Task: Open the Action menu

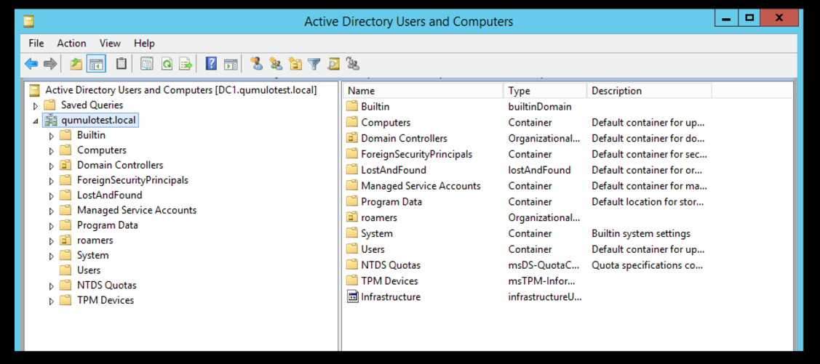Action: (x=71, y=43)
